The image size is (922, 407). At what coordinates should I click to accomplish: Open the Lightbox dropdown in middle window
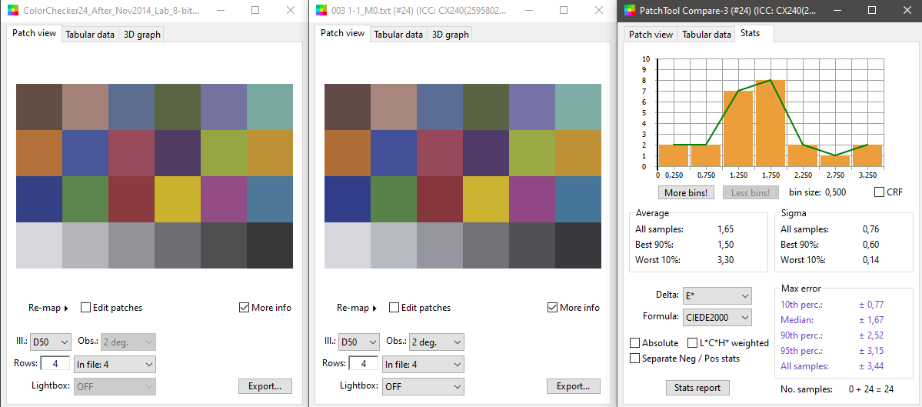tap(423, 386)
